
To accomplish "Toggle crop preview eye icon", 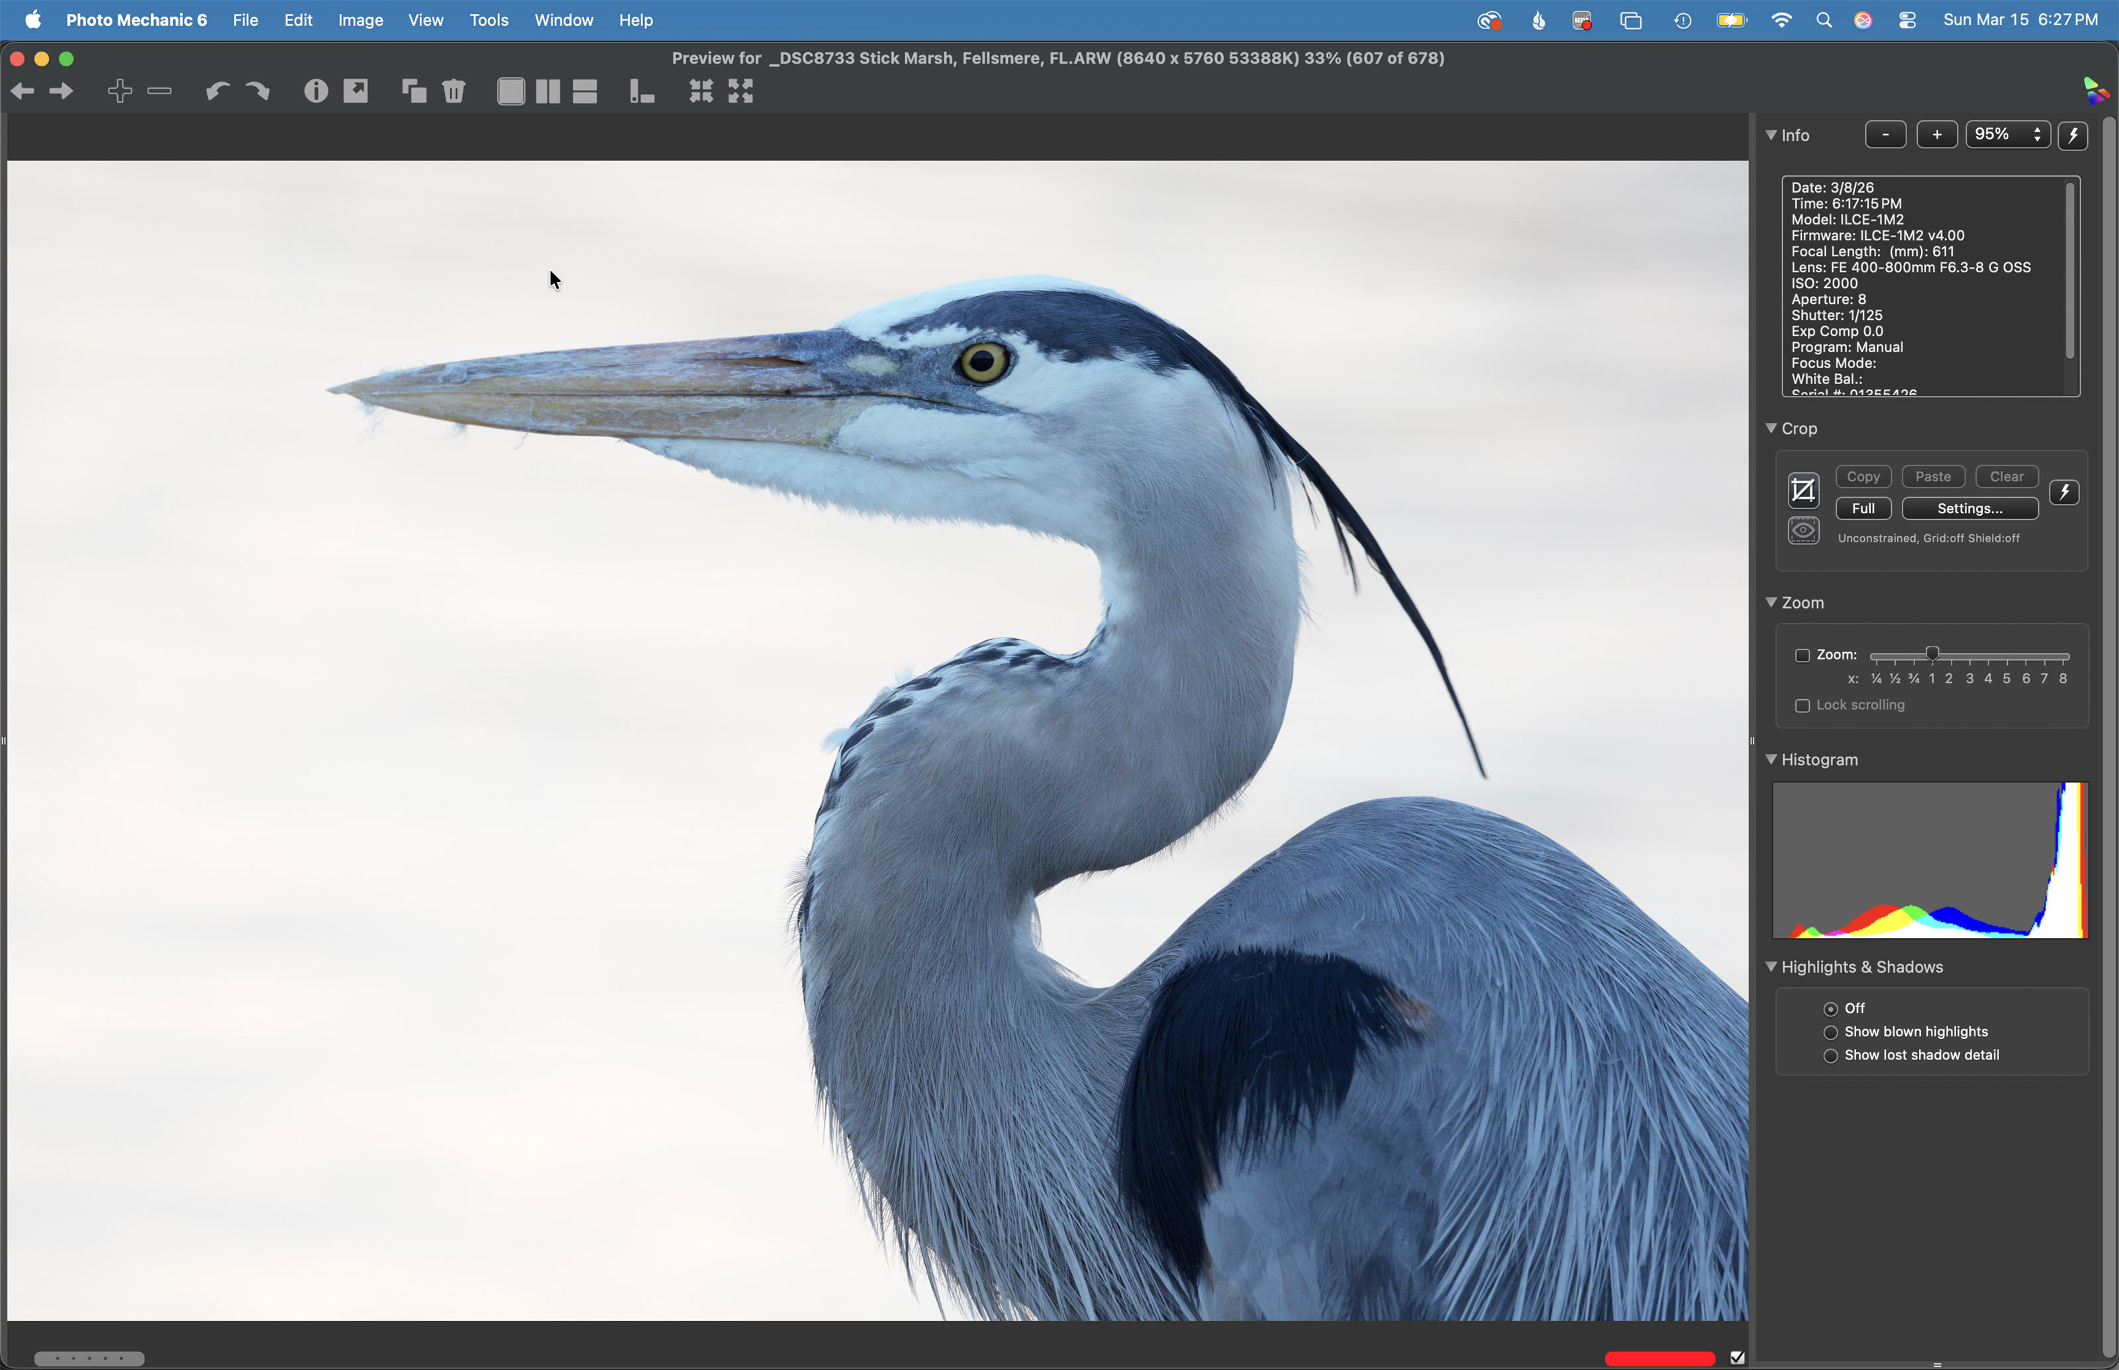I will click(x=1803, y=531).
